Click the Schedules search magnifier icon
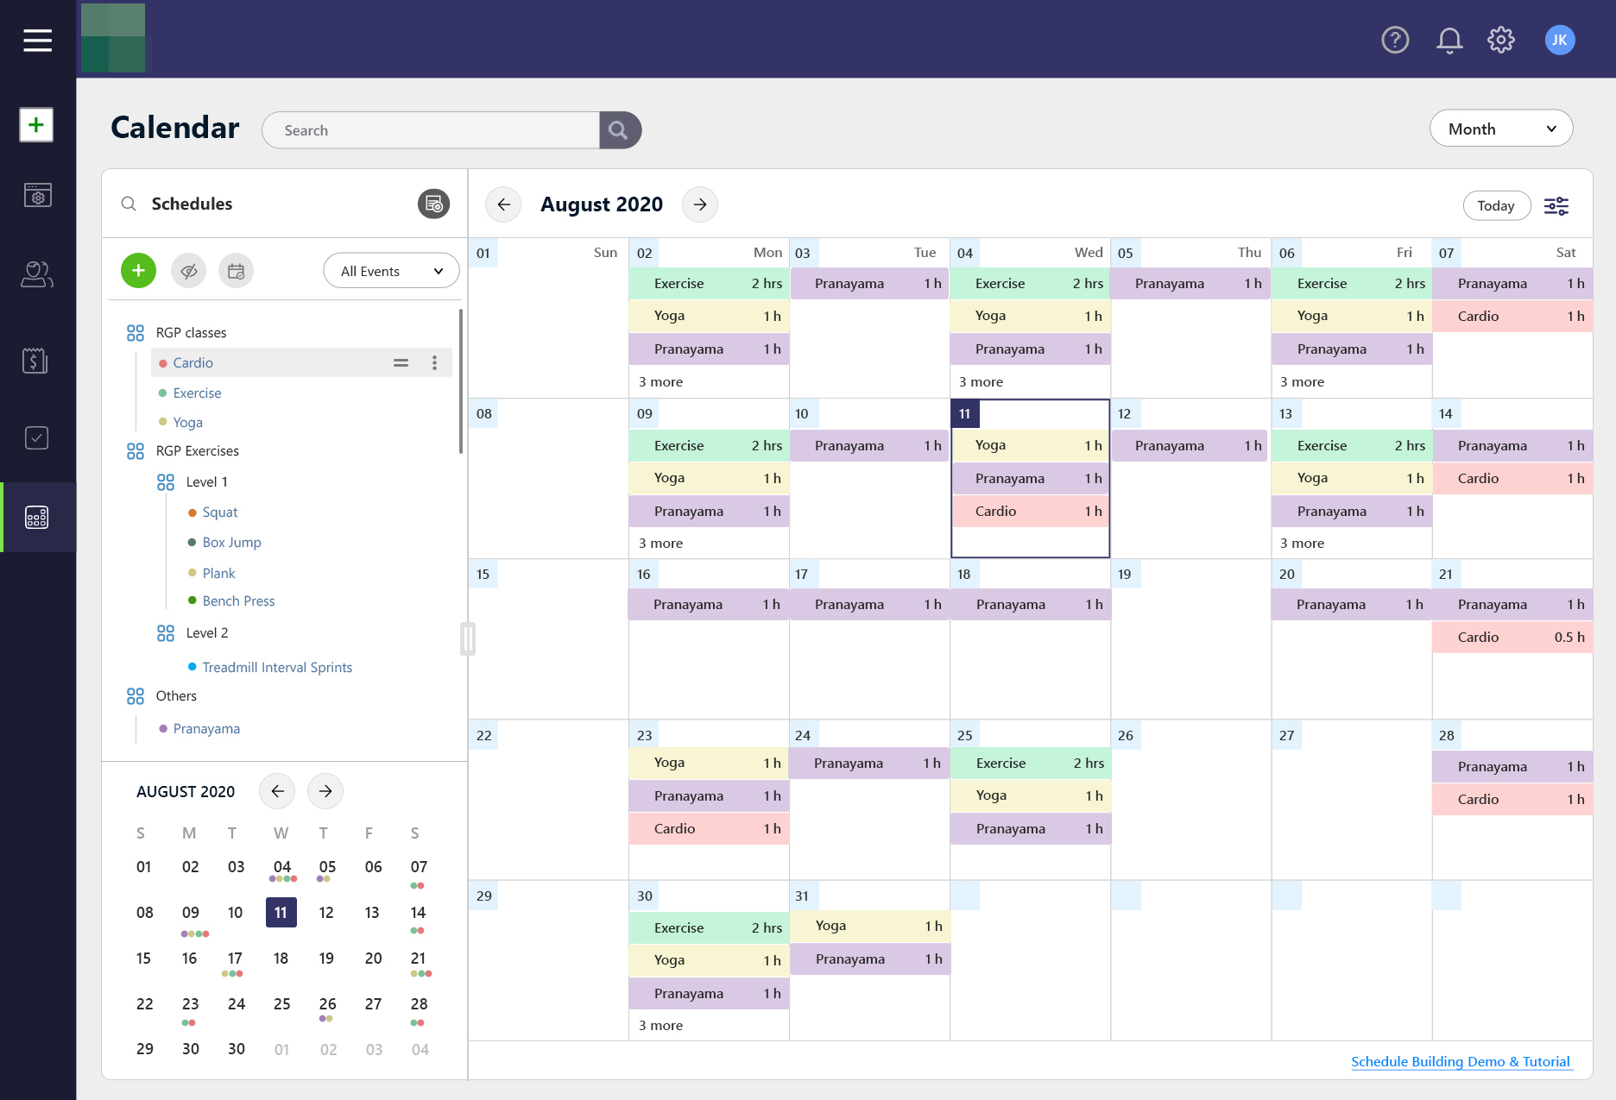This screenshot has height=1100, width=1616. click(x=129, y=204)
